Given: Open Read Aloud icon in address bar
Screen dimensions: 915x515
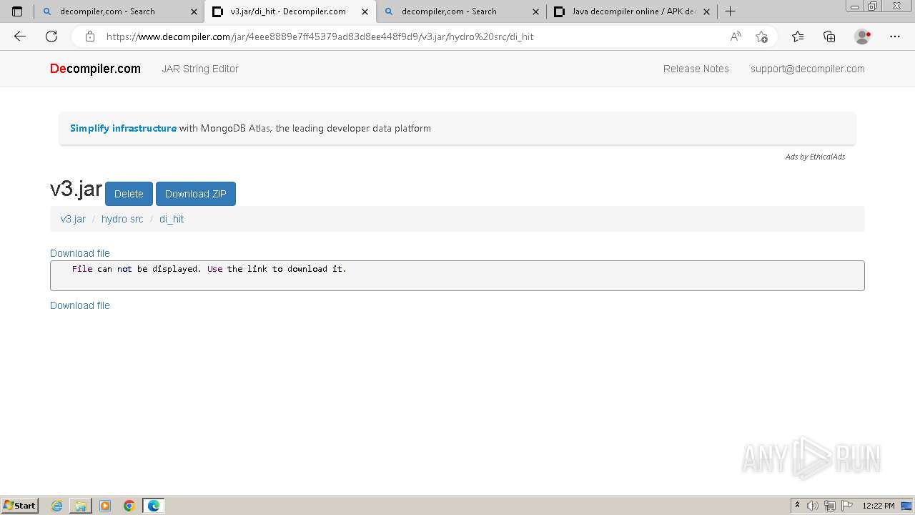Looking at the screenshot, I should (x=736, y=36).
